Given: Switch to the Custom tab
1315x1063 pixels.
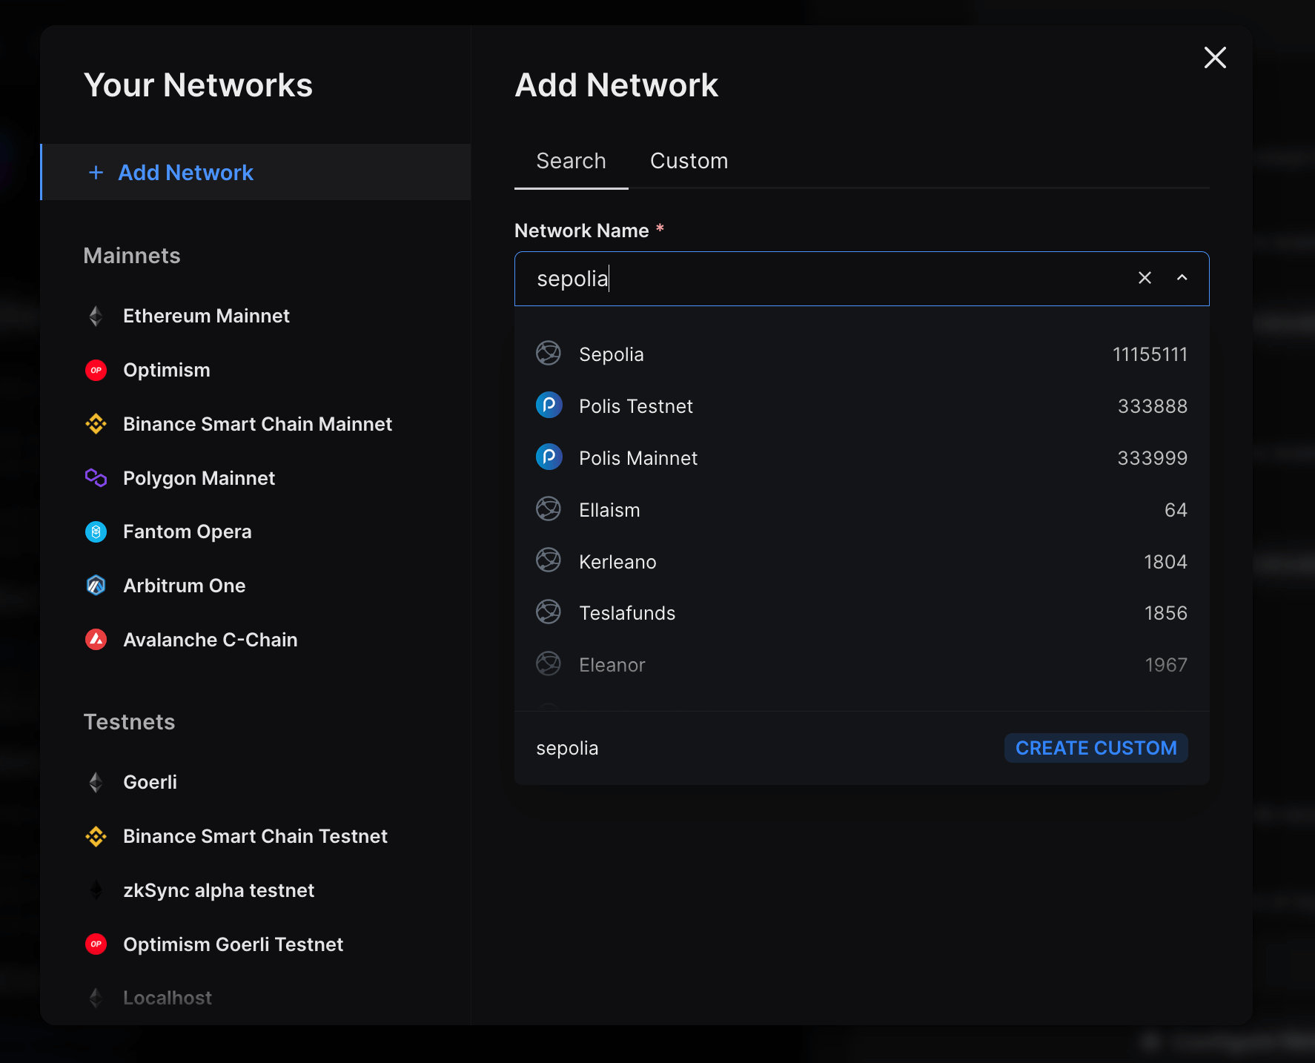Looking at the screenshot, I should [689, 162].
